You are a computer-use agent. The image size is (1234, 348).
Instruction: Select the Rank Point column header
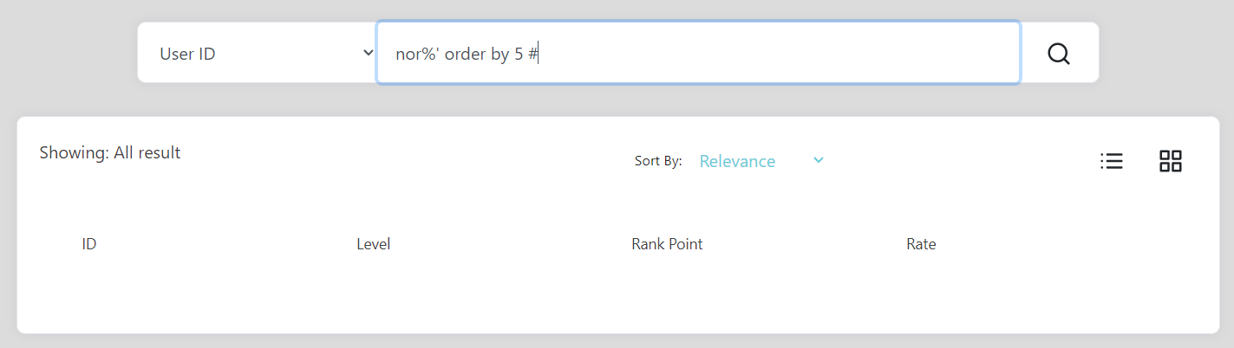[x=667, y=244]
